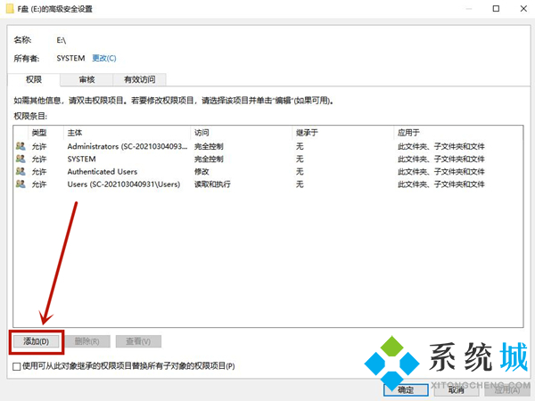Click the 取消 button
The height and width of the screenshot is (401, 535).
click(457, 389)
